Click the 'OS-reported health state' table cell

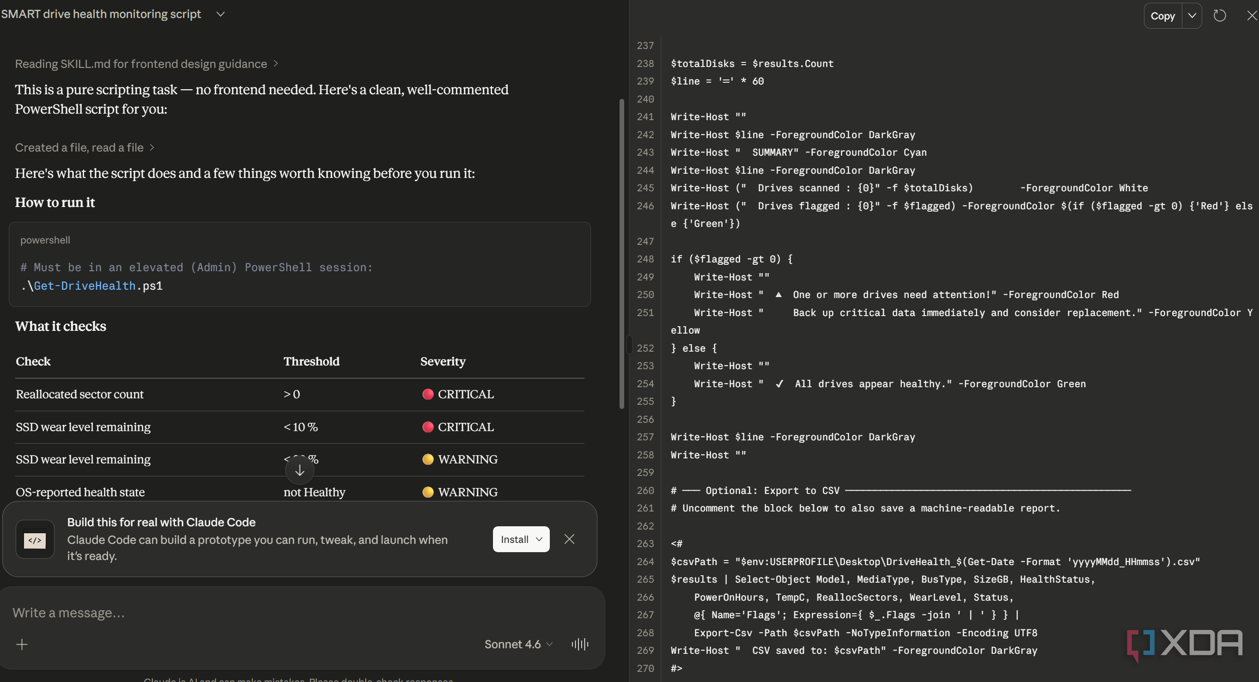click(x=80, y=492)
